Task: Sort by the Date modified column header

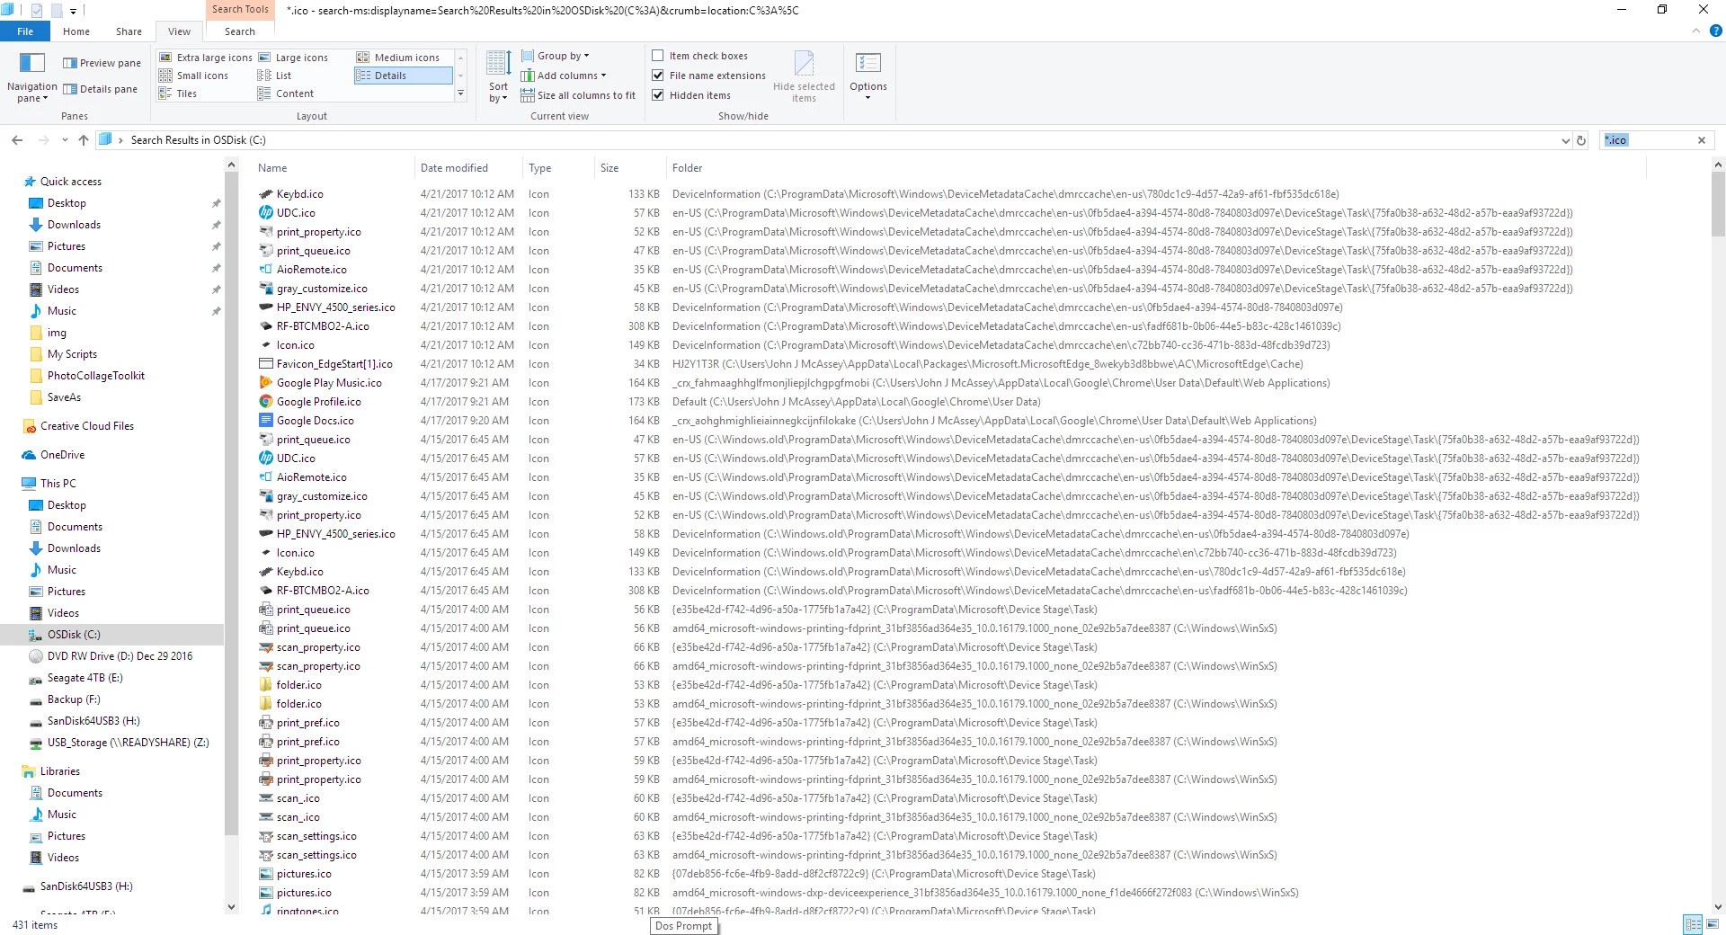Action: (x=467, y=168)
